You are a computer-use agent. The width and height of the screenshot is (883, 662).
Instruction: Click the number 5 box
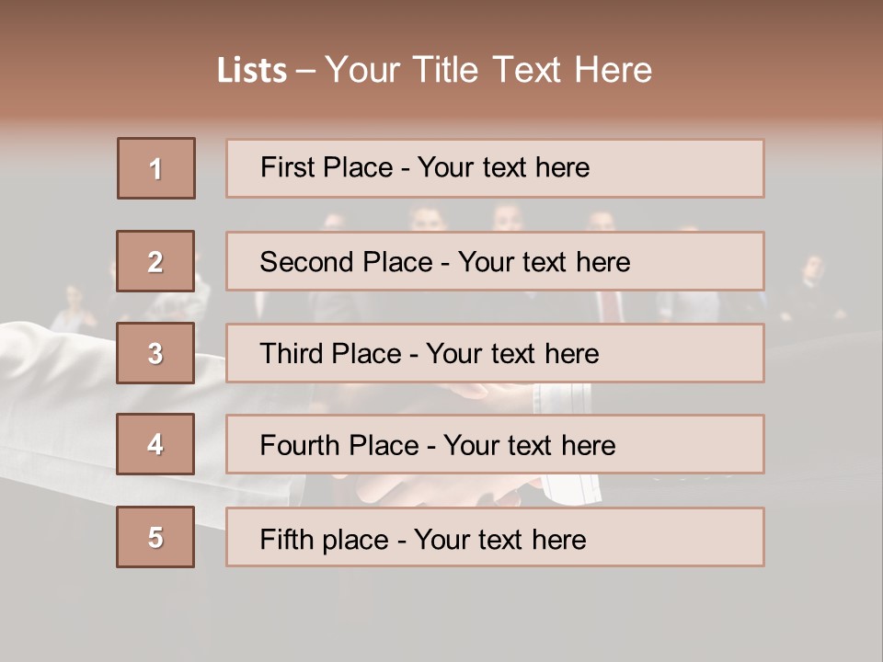155,537
